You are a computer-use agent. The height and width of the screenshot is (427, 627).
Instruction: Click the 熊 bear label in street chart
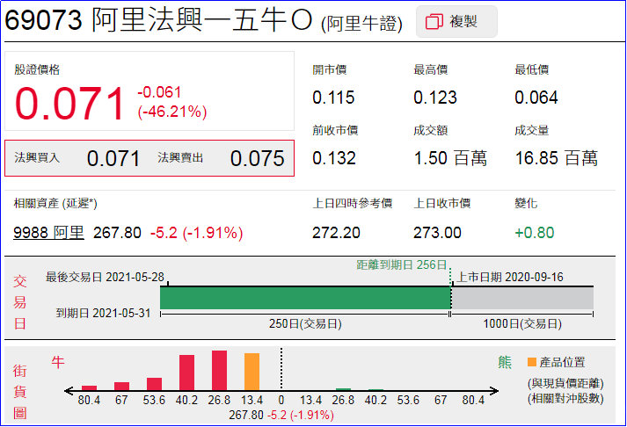pyautogui.click(x=505, y=362)
